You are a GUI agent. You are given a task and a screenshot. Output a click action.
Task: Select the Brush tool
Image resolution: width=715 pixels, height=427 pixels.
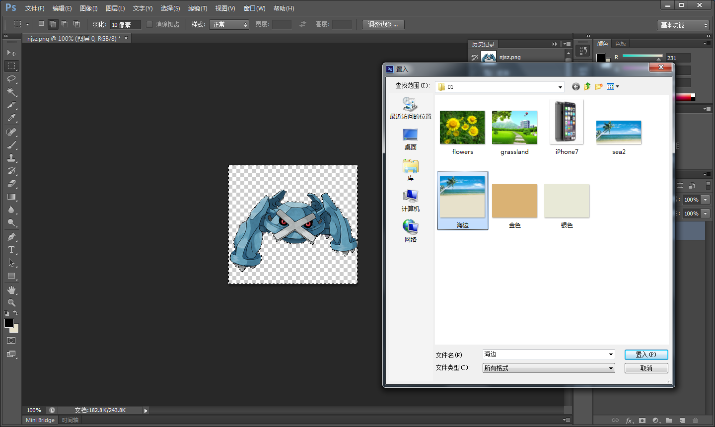(11, 145)
